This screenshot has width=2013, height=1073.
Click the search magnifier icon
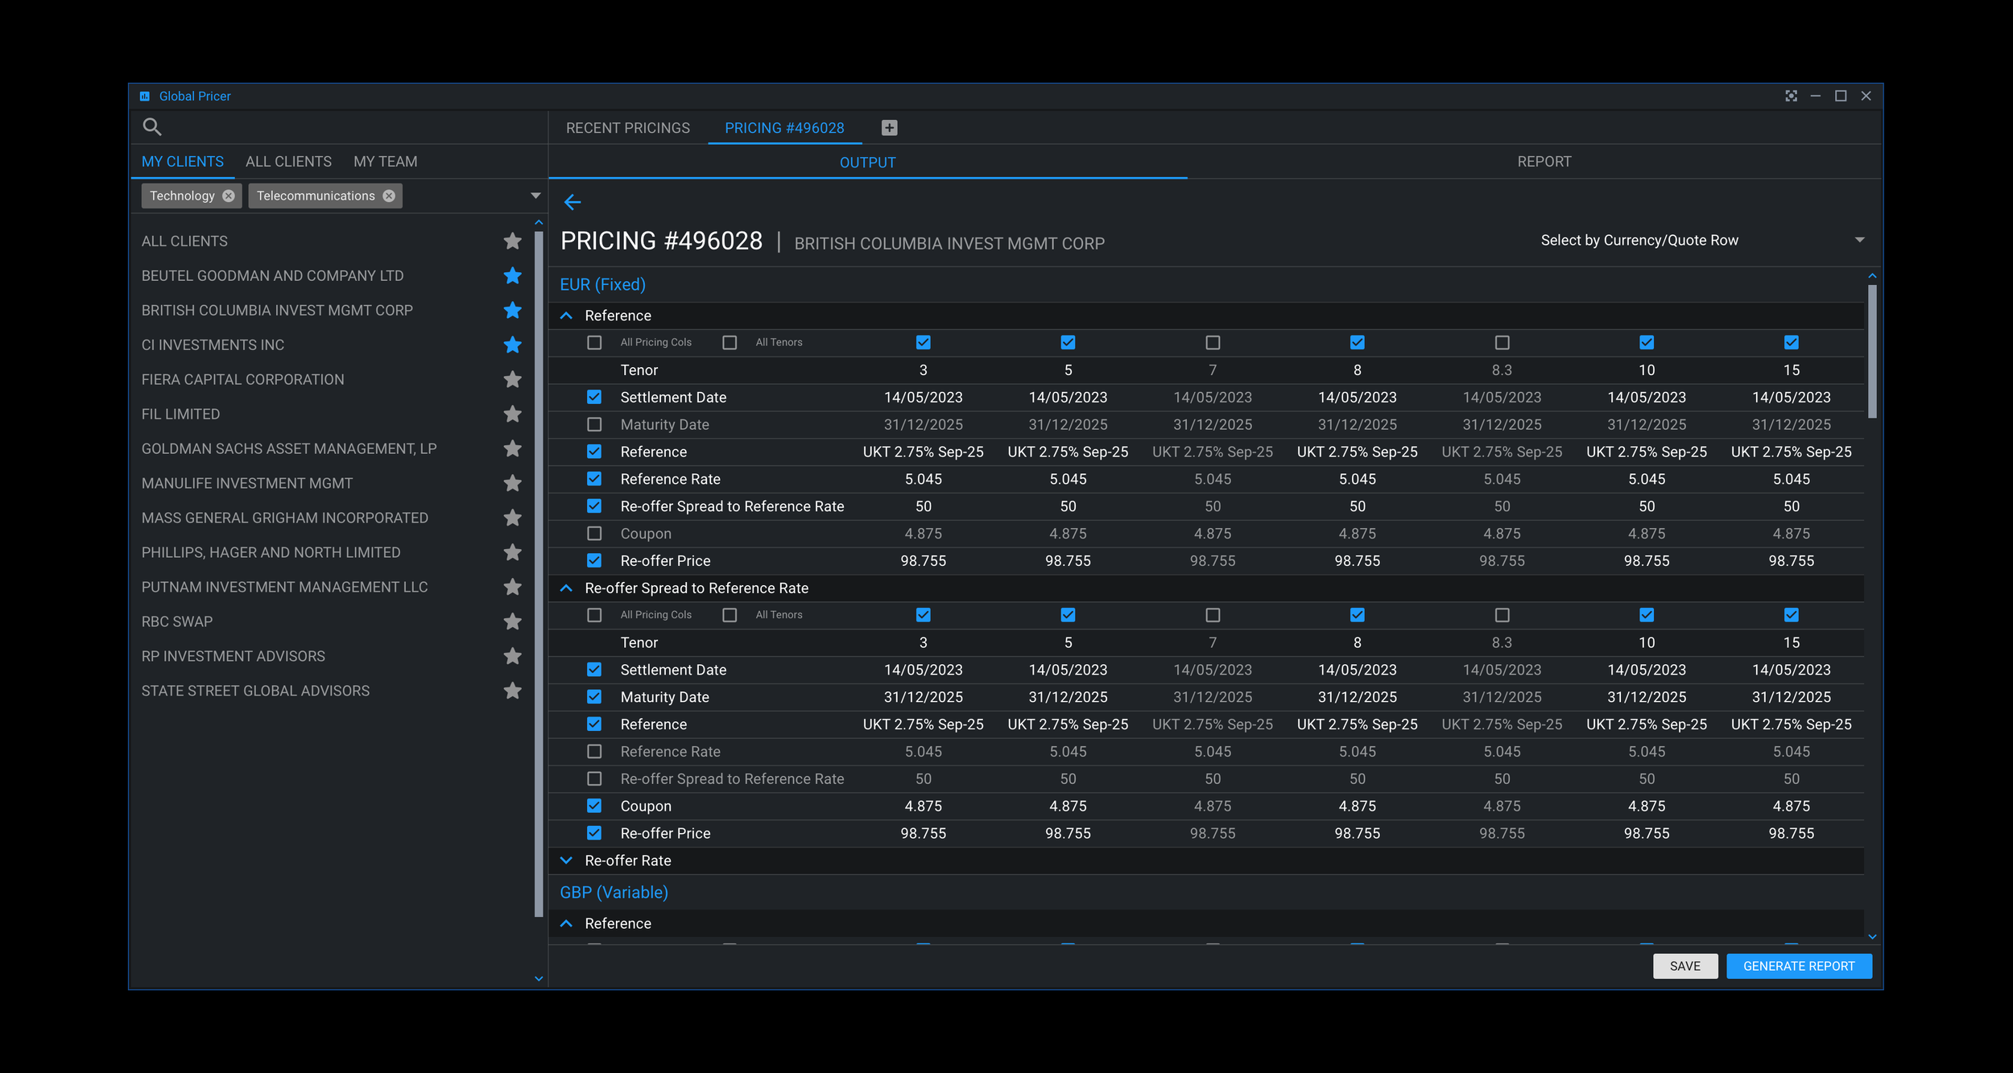click(x=151, y=126)
